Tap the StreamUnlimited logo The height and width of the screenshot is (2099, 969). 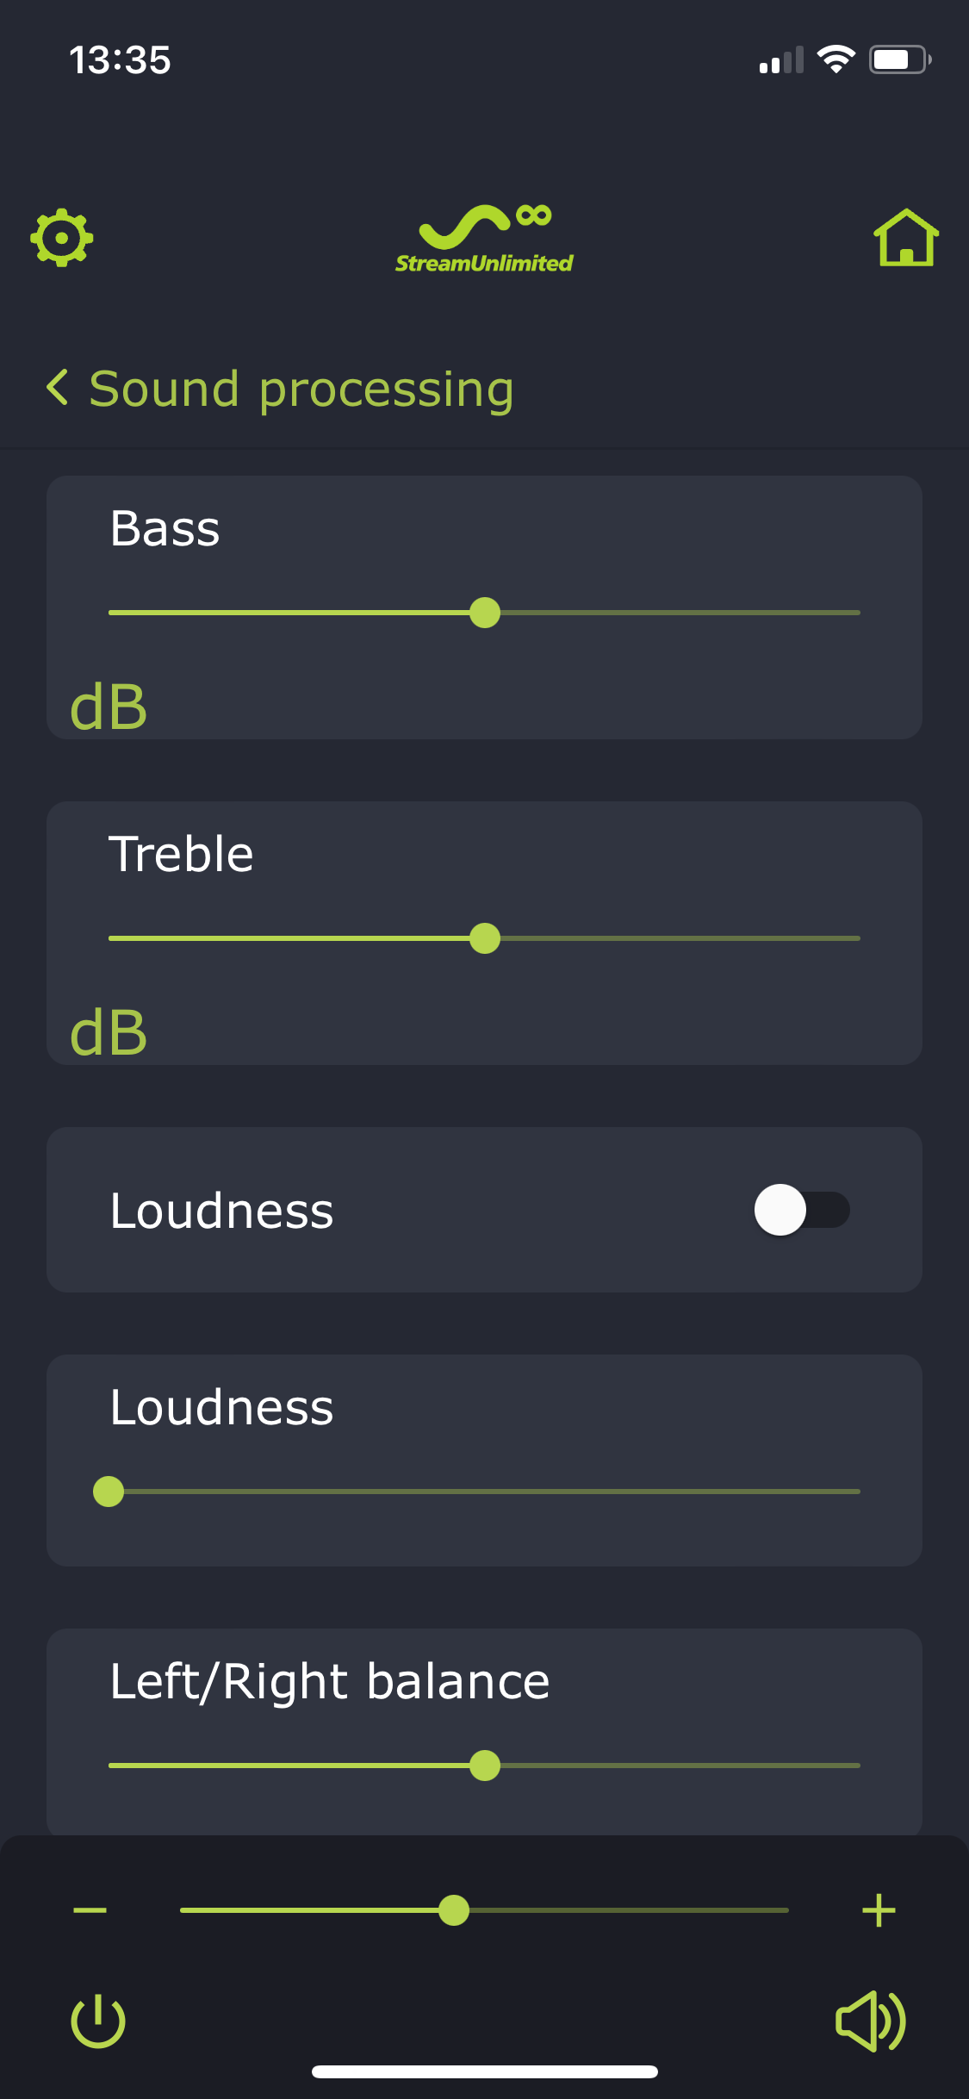484,240
